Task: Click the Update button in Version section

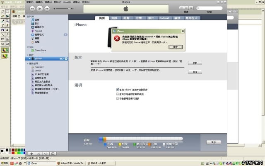Action: [195, 63]
